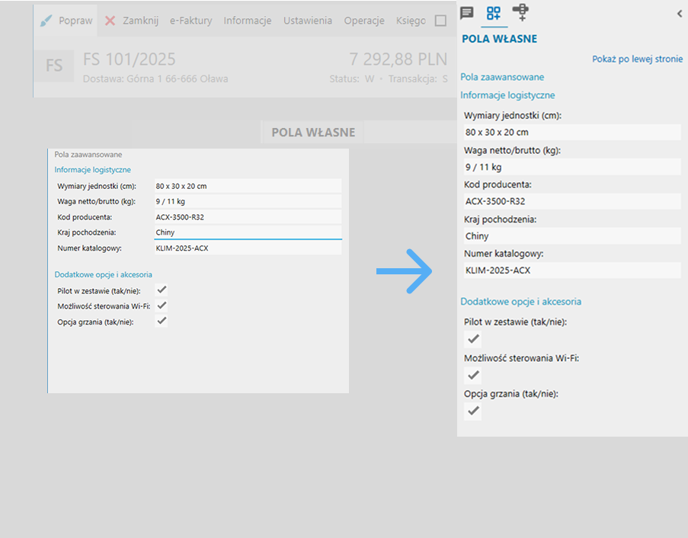Click the FS document type tile
Screen dimensions: 688x538
(54, 66)
